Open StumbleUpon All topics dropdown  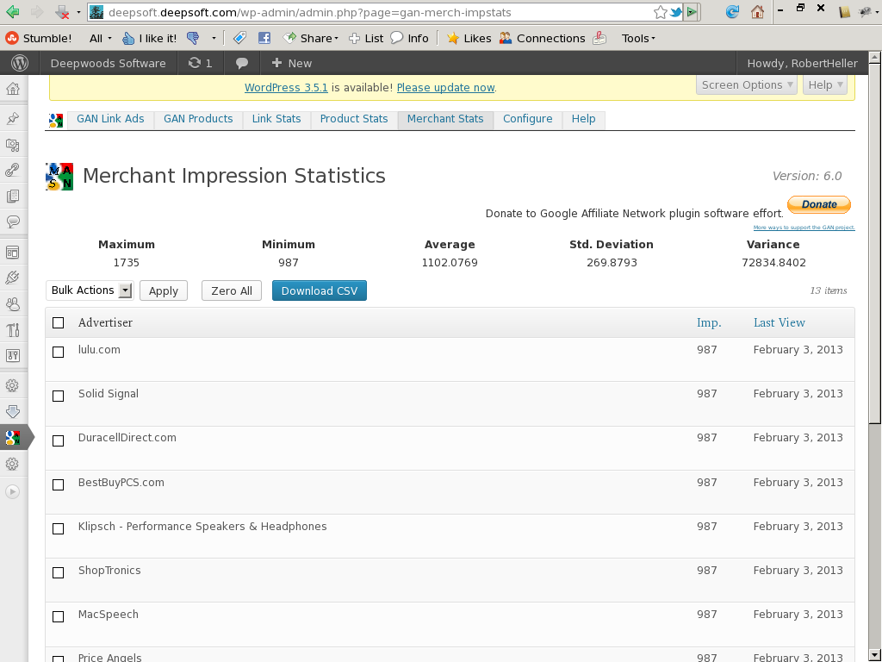100,38
